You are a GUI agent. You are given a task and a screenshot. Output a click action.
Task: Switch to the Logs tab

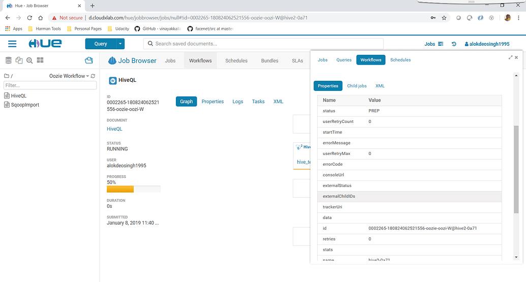click(238, 102)
